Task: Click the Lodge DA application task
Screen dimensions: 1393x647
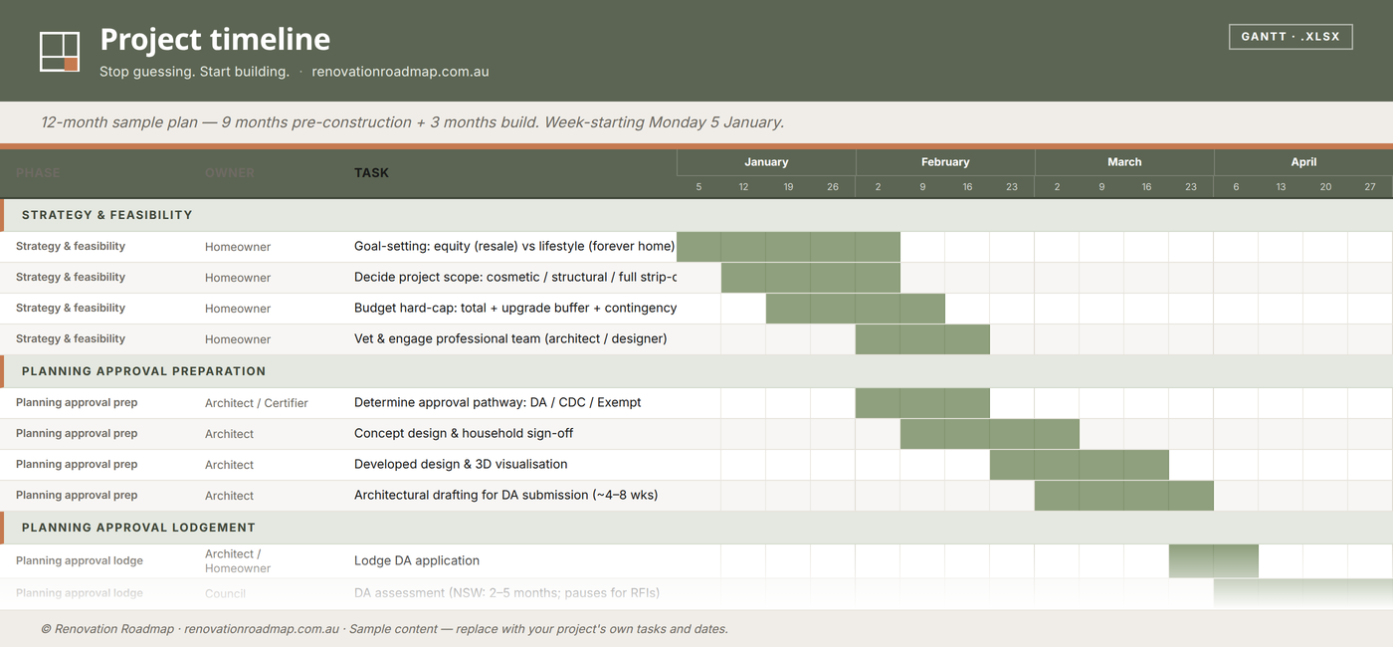Action: [417, 560]
